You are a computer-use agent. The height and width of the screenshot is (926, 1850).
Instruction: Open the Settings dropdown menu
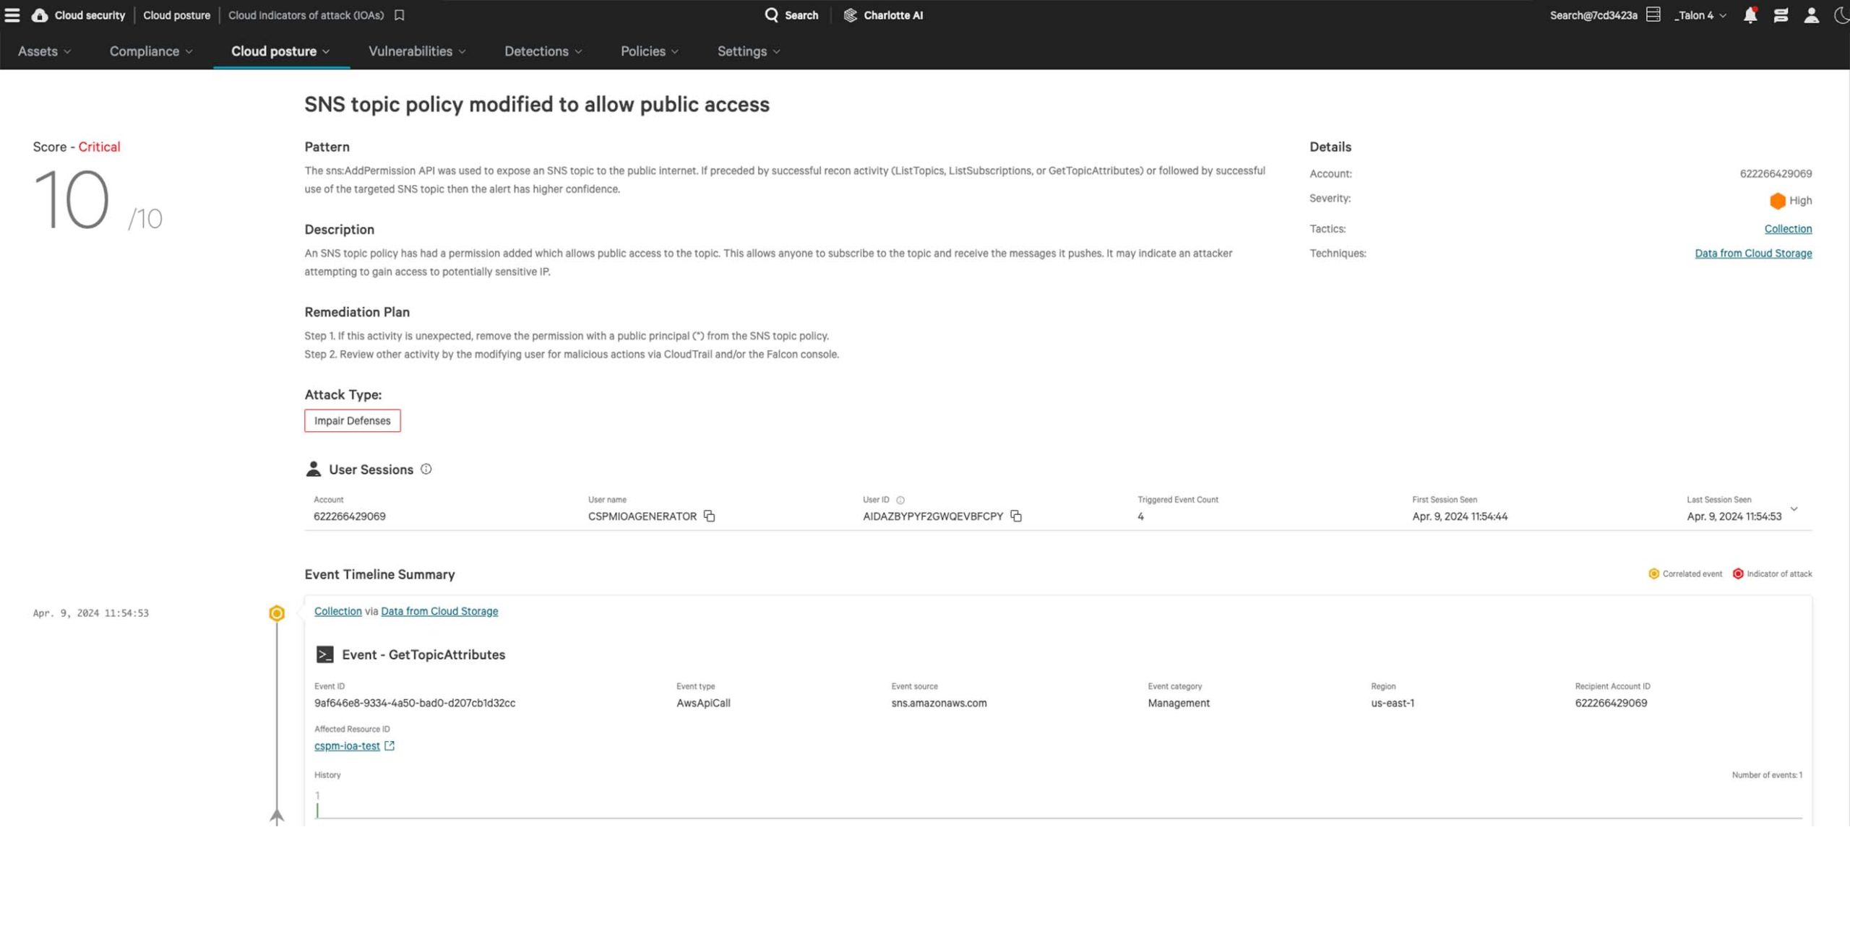coord(749,51)
